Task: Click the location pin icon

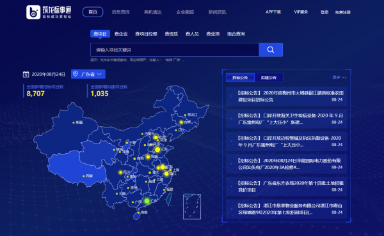Action: (x=76, y=74)
